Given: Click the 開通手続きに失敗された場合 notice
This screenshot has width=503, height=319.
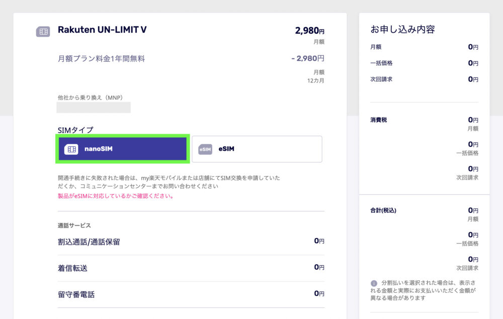Looking at the screenshot, I should (x=169, y=182).
